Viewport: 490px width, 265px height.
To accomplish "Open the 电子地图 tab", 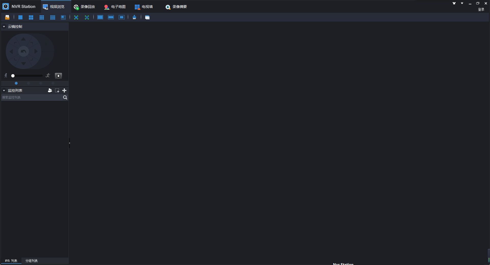I will [115, 7].
